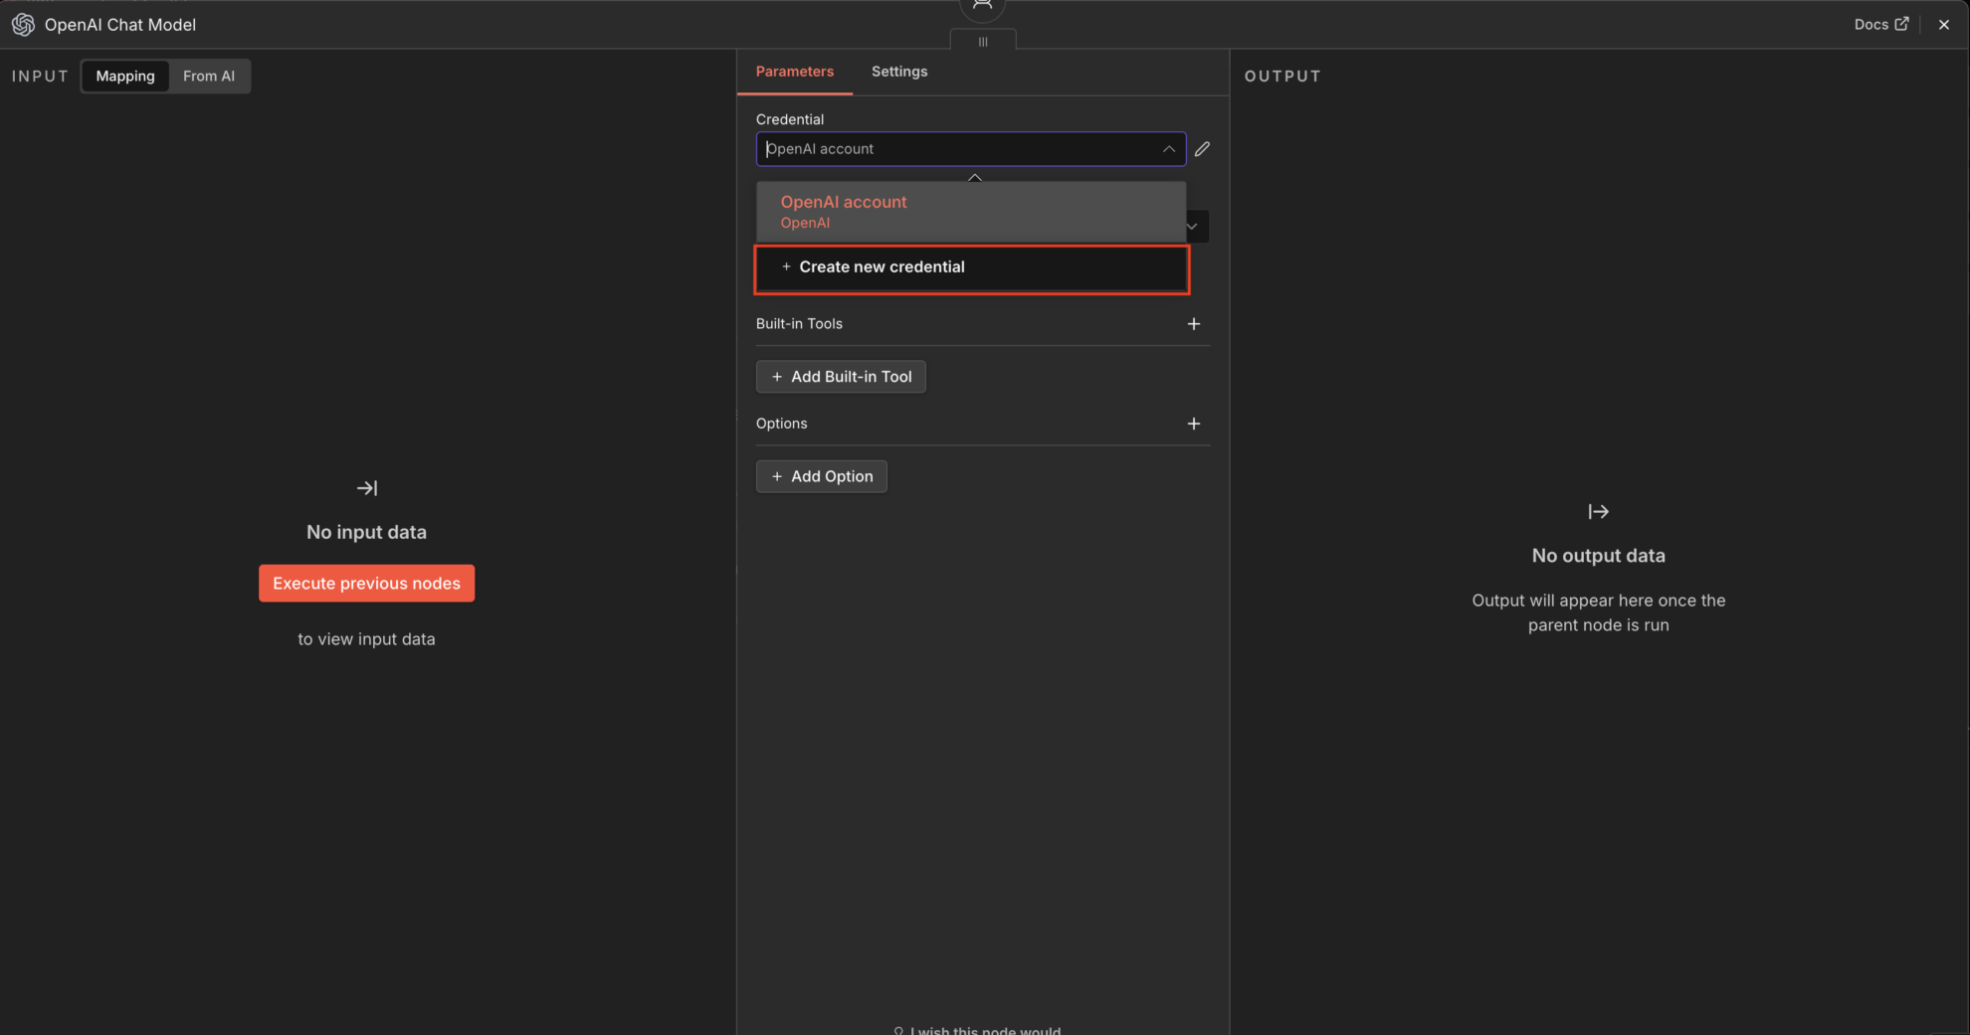Viewport: 1970px width, 1035px height.
Task: Click the Built-in Tools section label
Action: pyautogui.click(x=799, y=324)
